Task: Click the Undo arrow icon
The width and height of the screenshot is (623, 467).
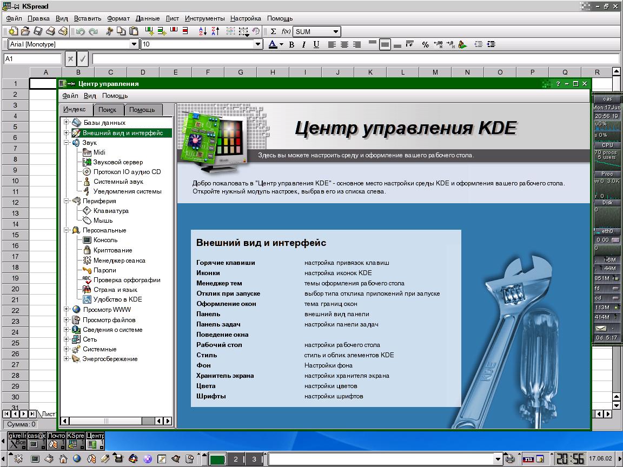Action: coord(81,31)
